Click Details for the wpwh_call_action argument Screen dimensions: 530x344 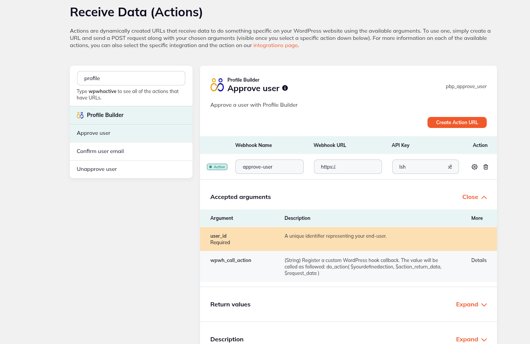point(479,260)
